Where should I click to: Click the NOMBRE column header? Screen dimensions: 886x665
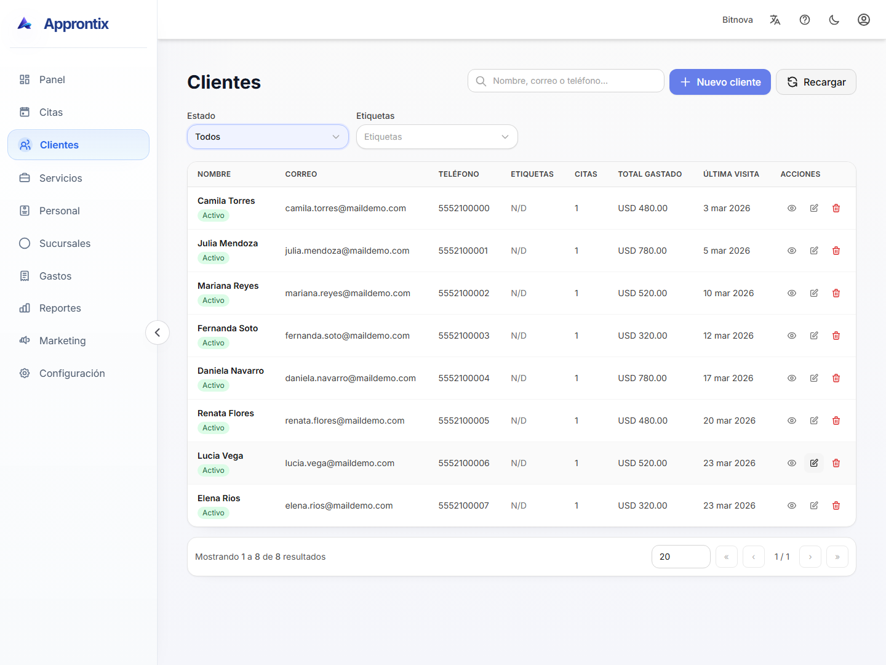coord(214,174)
